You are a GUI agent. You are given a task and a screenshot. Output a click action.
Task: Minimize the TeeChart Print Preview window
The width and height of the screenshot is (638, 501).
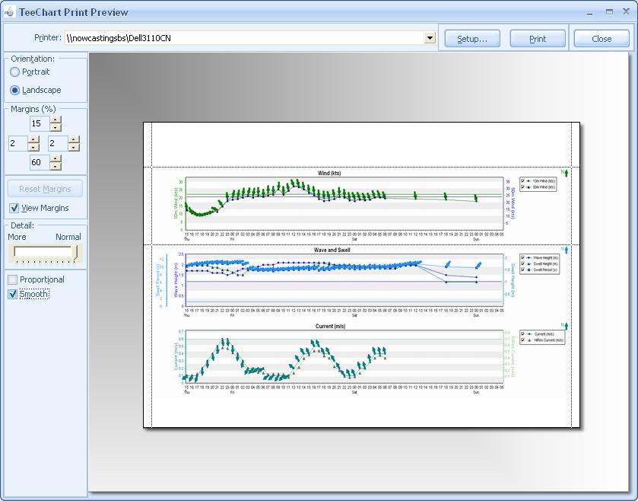pyautogui.click(x=589, y=14)
